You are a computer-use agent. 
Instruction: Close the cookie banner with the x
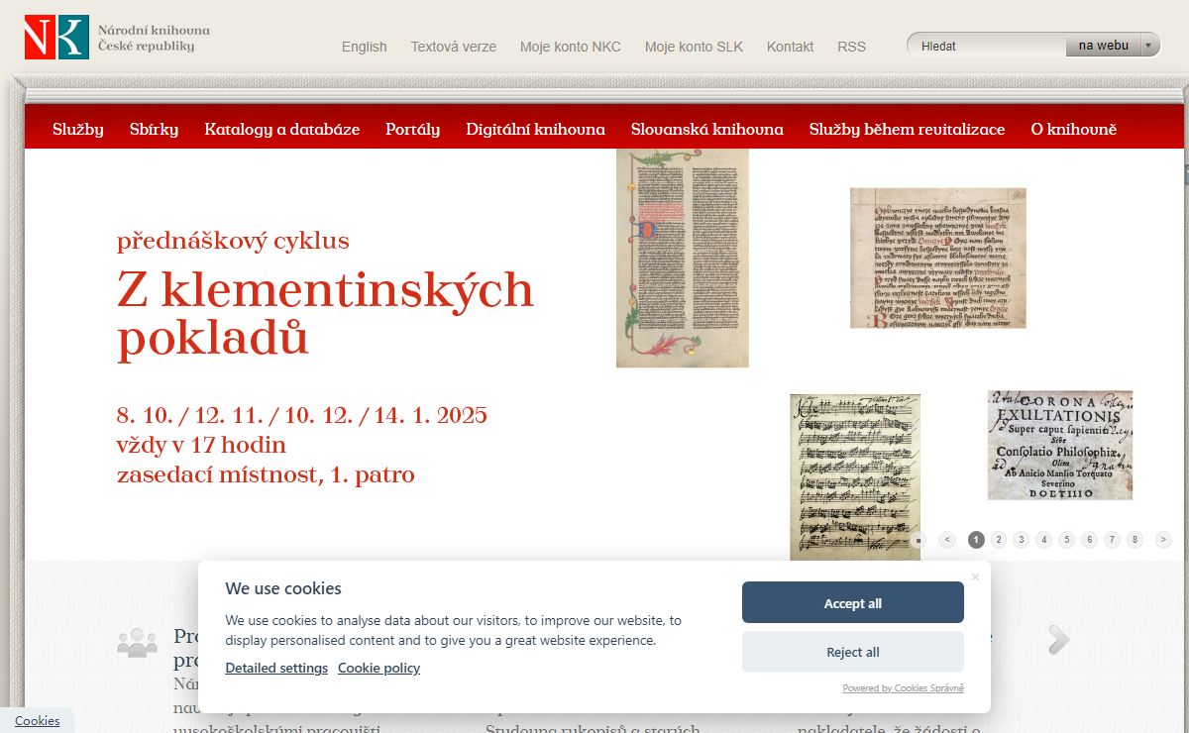(x=975, y=576)
